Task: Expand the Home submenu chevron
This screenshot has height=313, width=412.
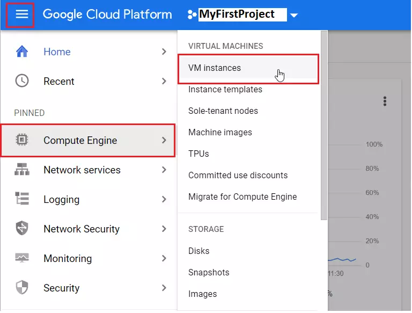Action: (x=165, y=52)
